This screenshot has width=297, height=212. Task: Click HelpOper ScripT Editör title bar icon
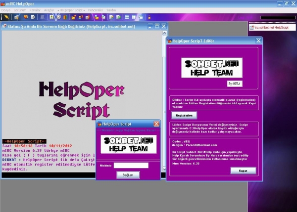(169, 41)
